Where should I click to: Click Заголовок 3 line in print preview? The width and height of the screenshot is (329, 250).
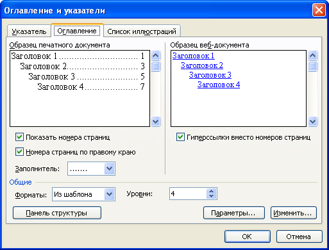click(87, 76)
